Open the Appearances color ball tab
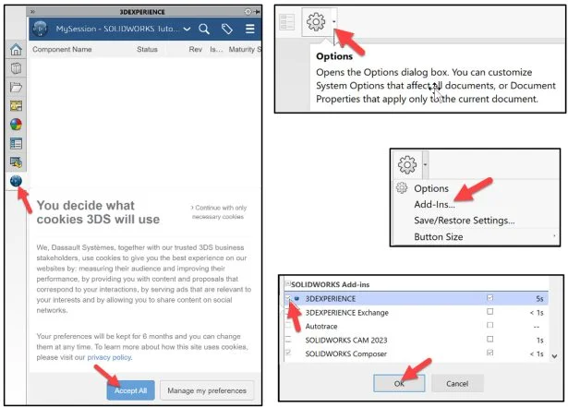568x407 pixels. coord(16,125)
